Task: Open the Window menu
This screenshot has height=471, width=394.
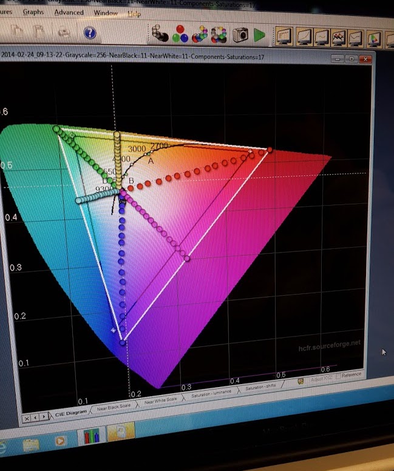Action: 106,13
